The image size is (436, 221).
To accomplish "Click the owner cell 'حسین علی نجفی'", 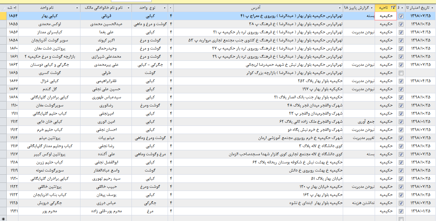I will pos(106,89).
